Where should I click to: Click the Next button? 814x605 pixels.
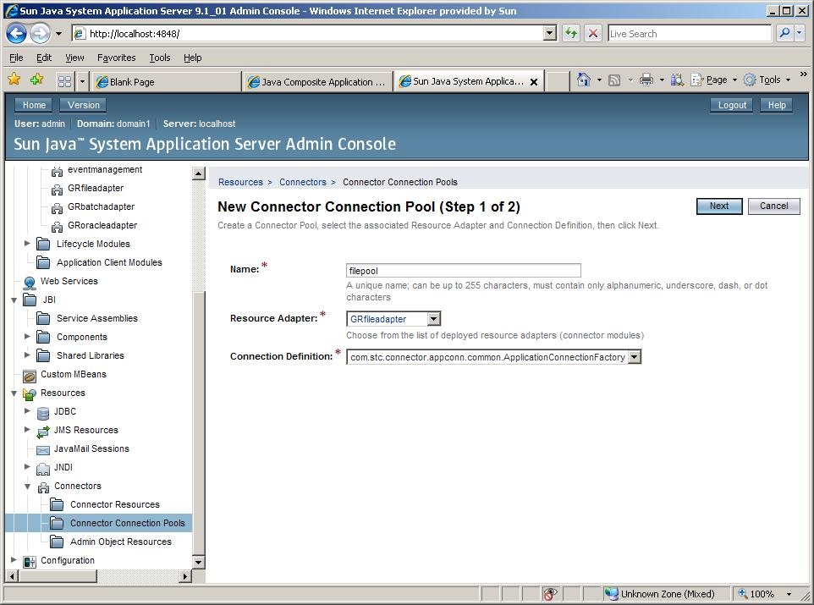719,206
